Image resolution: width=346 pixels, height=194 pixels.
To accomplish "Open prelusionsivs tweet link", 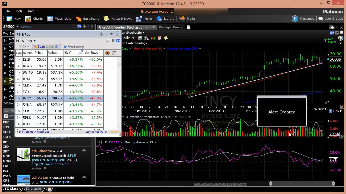I will (50, 164).
